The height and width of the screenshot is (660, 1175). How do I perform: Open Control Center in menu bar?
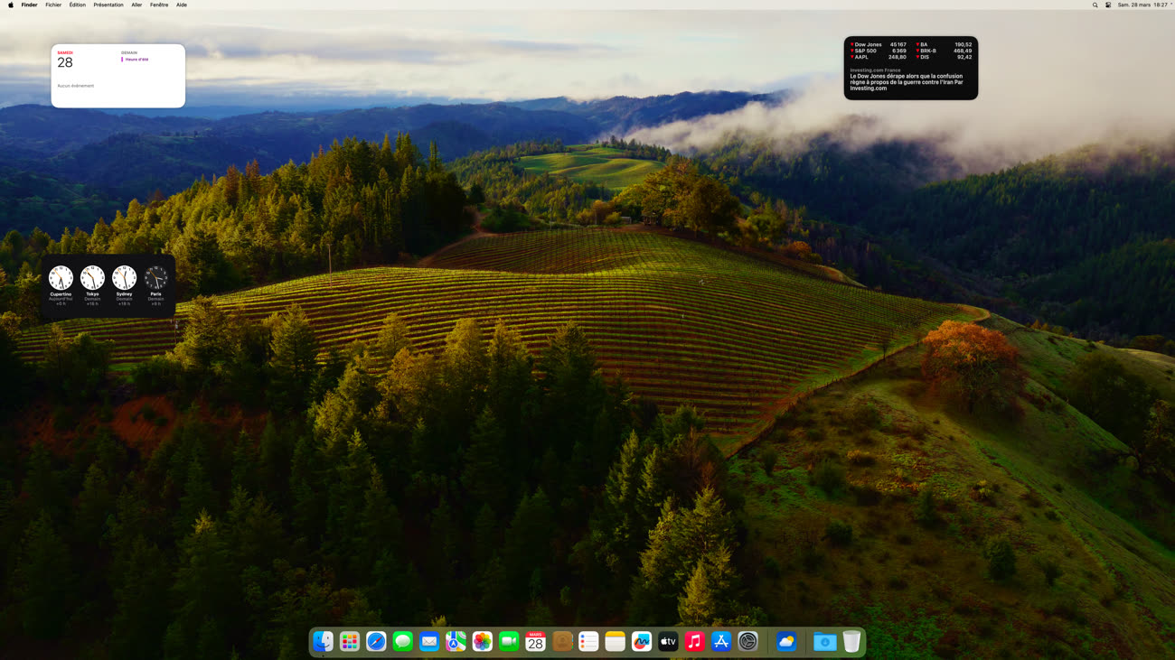pos(1108,5)
